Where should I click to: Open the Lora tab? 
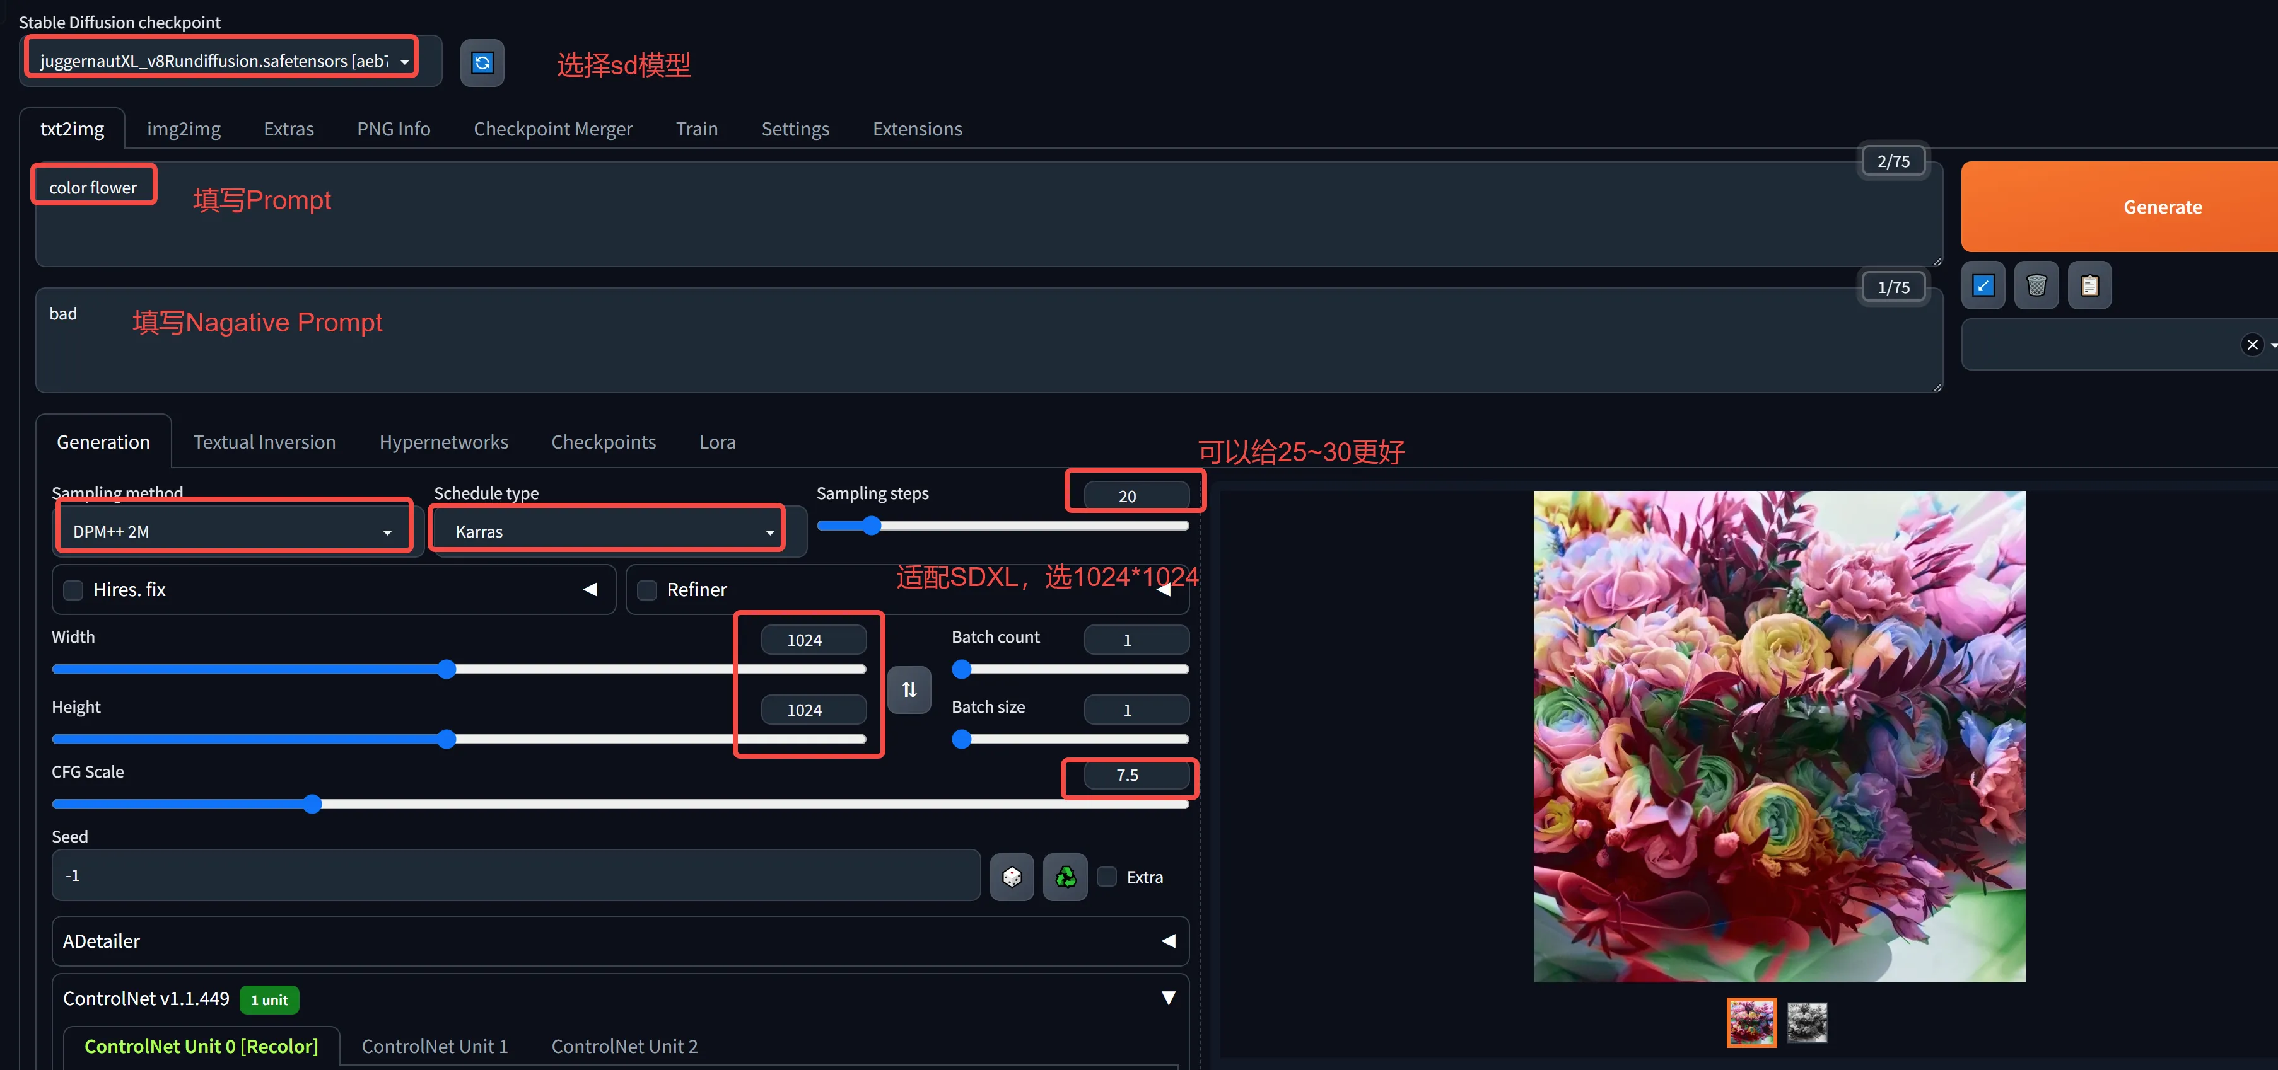tap(717, 442)
